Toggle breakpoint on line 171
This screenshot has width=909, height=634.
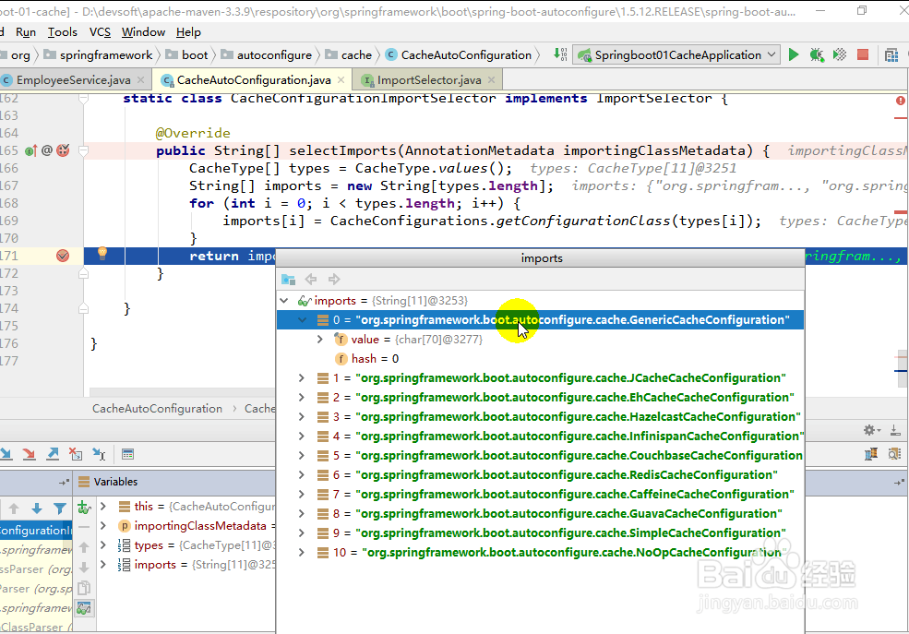pos(63,256)
